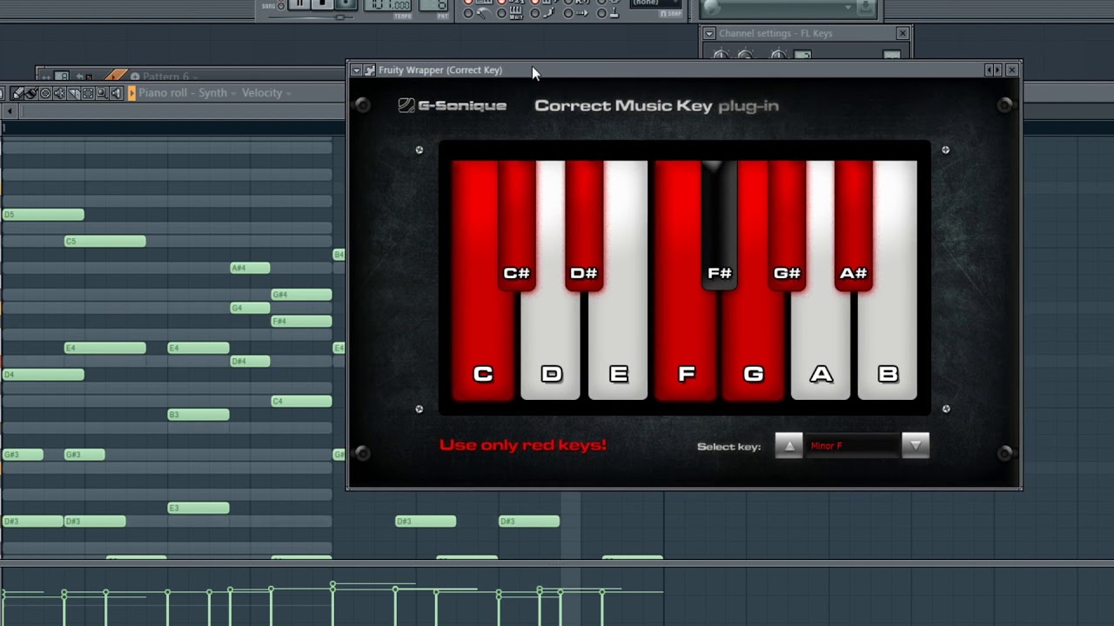The width and height of the screenshot is (1114, 626).
Task: Close the Fruity Wrapper (Correct Key) window
Action: [x=1011, y=70]
